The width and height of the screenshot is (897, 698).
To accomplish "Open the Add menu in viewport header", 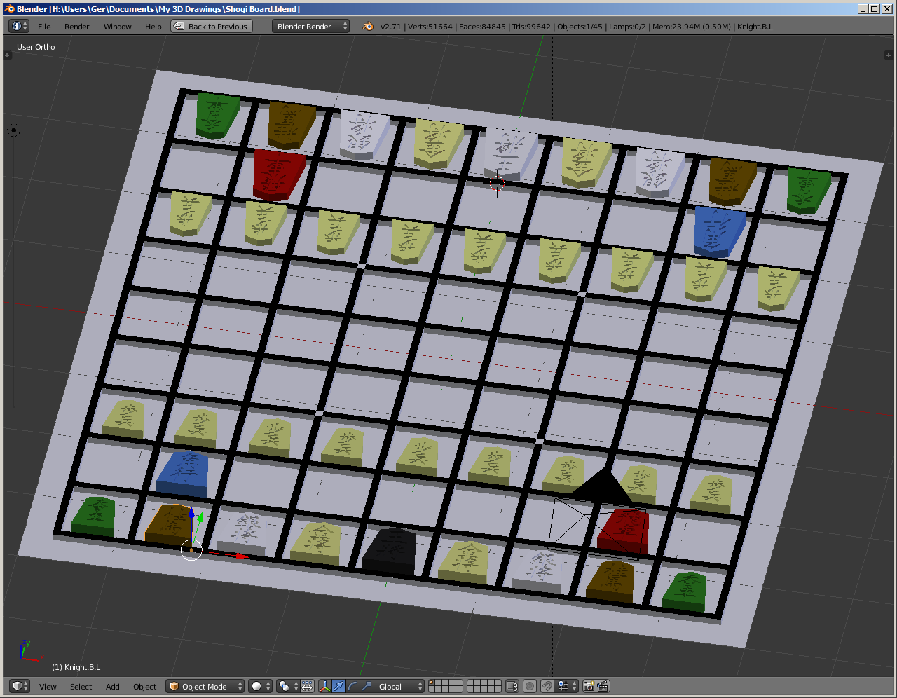I will tap(112, 687).
